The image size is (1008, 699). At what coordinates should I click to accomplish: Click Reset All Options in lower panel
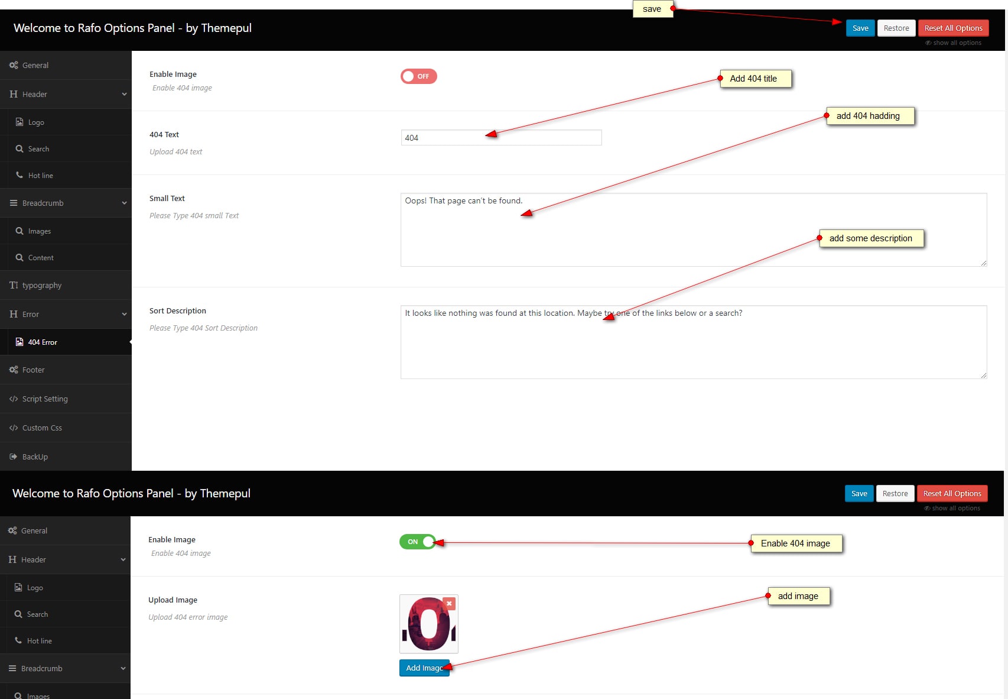(x=952, y=493)
